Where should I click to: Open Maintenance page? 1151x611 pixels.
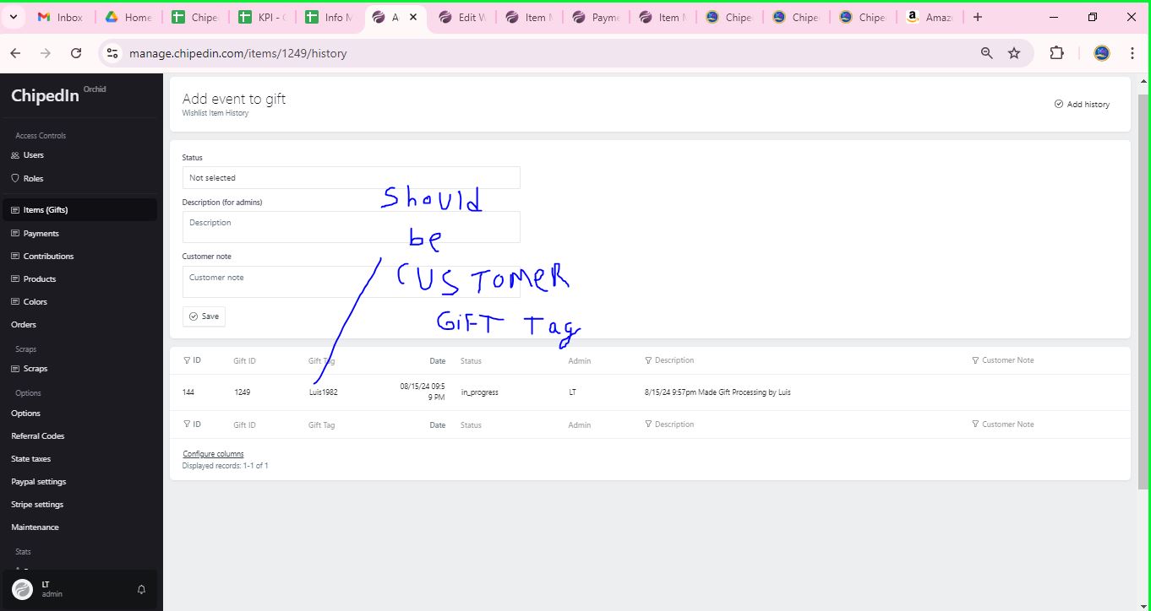point(35,527)
